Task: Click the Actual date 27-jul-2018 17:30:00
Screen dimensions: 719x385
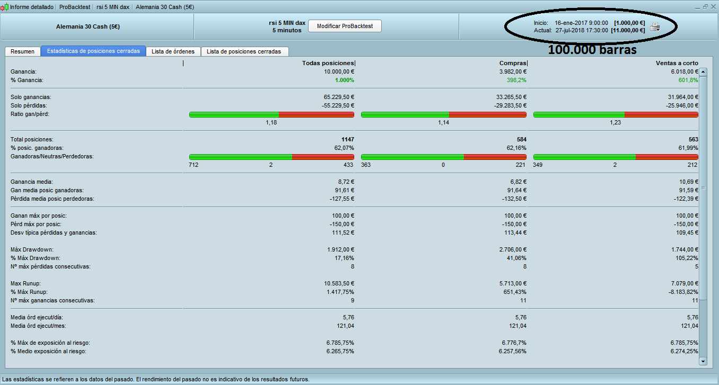Action: (x=582, y=30)
